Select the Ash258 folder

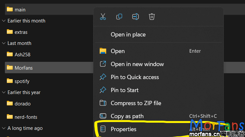[22, 55]
